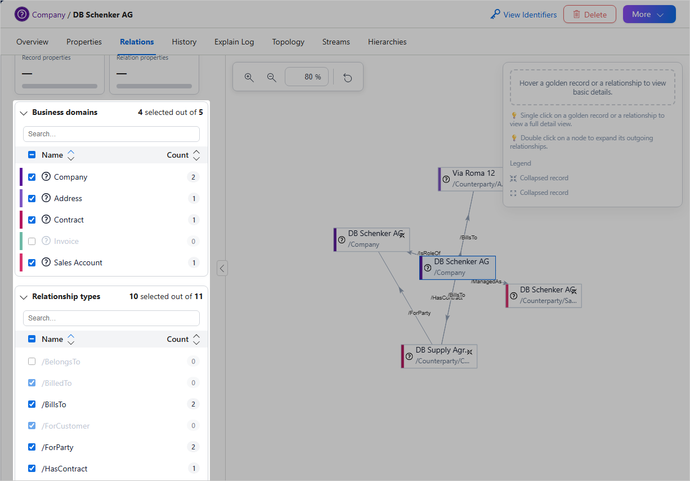Collapse the Business domains section
The width and height of the screenshot is (690, 481).
[x=24, y=113]
